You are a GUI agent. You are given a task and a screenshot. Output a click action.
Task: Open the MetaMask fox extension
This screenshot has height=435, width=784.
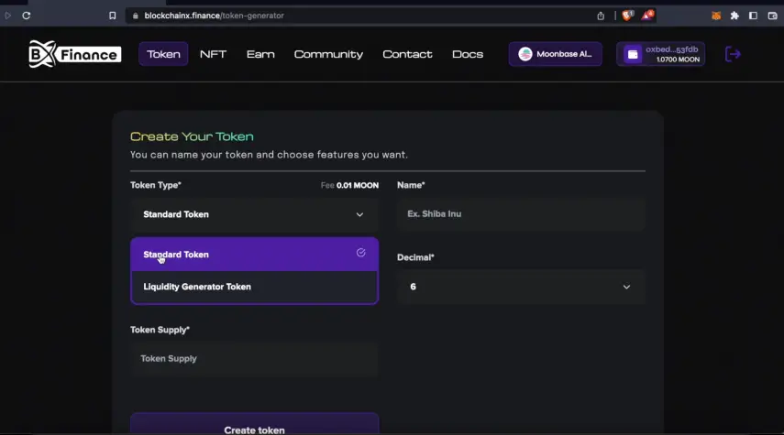(716, 16)
